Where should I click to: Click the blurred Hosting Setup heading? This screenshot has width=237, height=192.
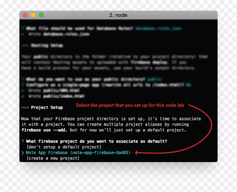click(x=47, y=45)
